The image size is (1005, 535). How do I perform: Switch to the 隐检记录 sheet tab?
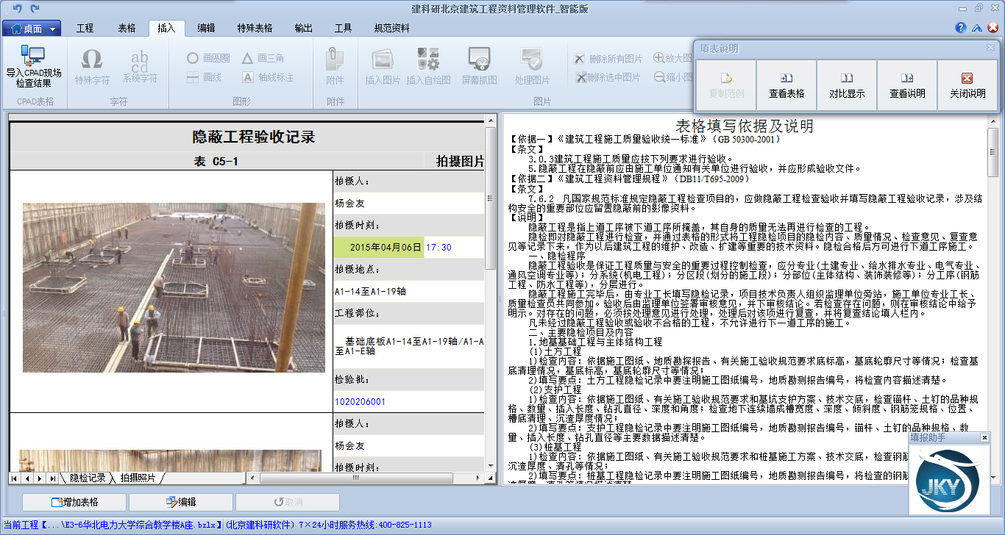tap(88, 478)
